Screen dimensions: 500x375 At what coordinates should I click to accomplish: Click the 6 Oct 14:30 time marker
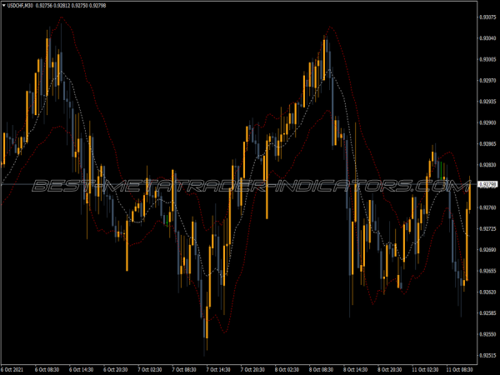click(83, 368)
